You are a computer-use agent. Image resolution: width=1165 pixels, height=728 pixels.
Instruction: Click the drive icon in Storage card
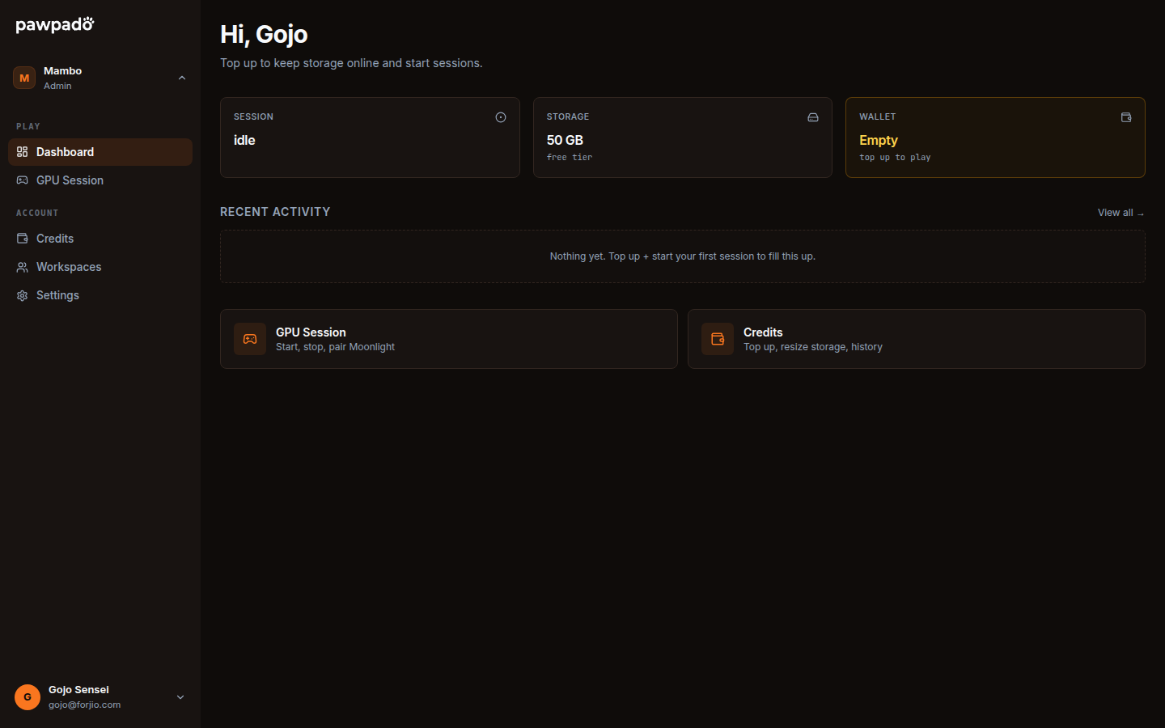(x=813, y=117)
